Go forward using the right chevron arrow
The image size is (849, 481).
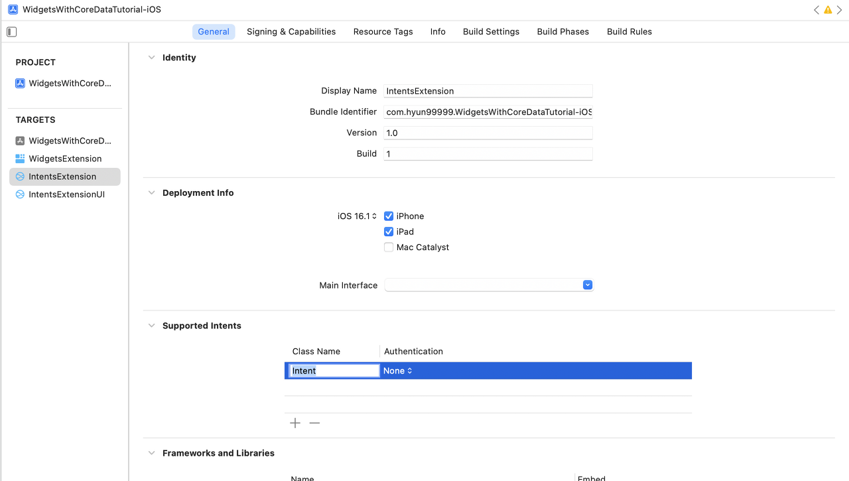pos(839,10)
